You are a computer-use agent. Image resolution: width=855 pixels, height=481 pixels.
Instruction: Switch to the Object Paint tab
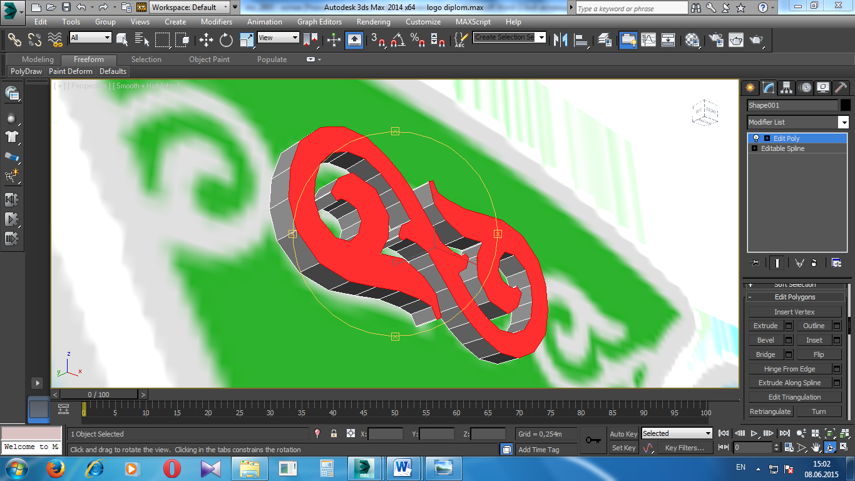pos(210,59)
